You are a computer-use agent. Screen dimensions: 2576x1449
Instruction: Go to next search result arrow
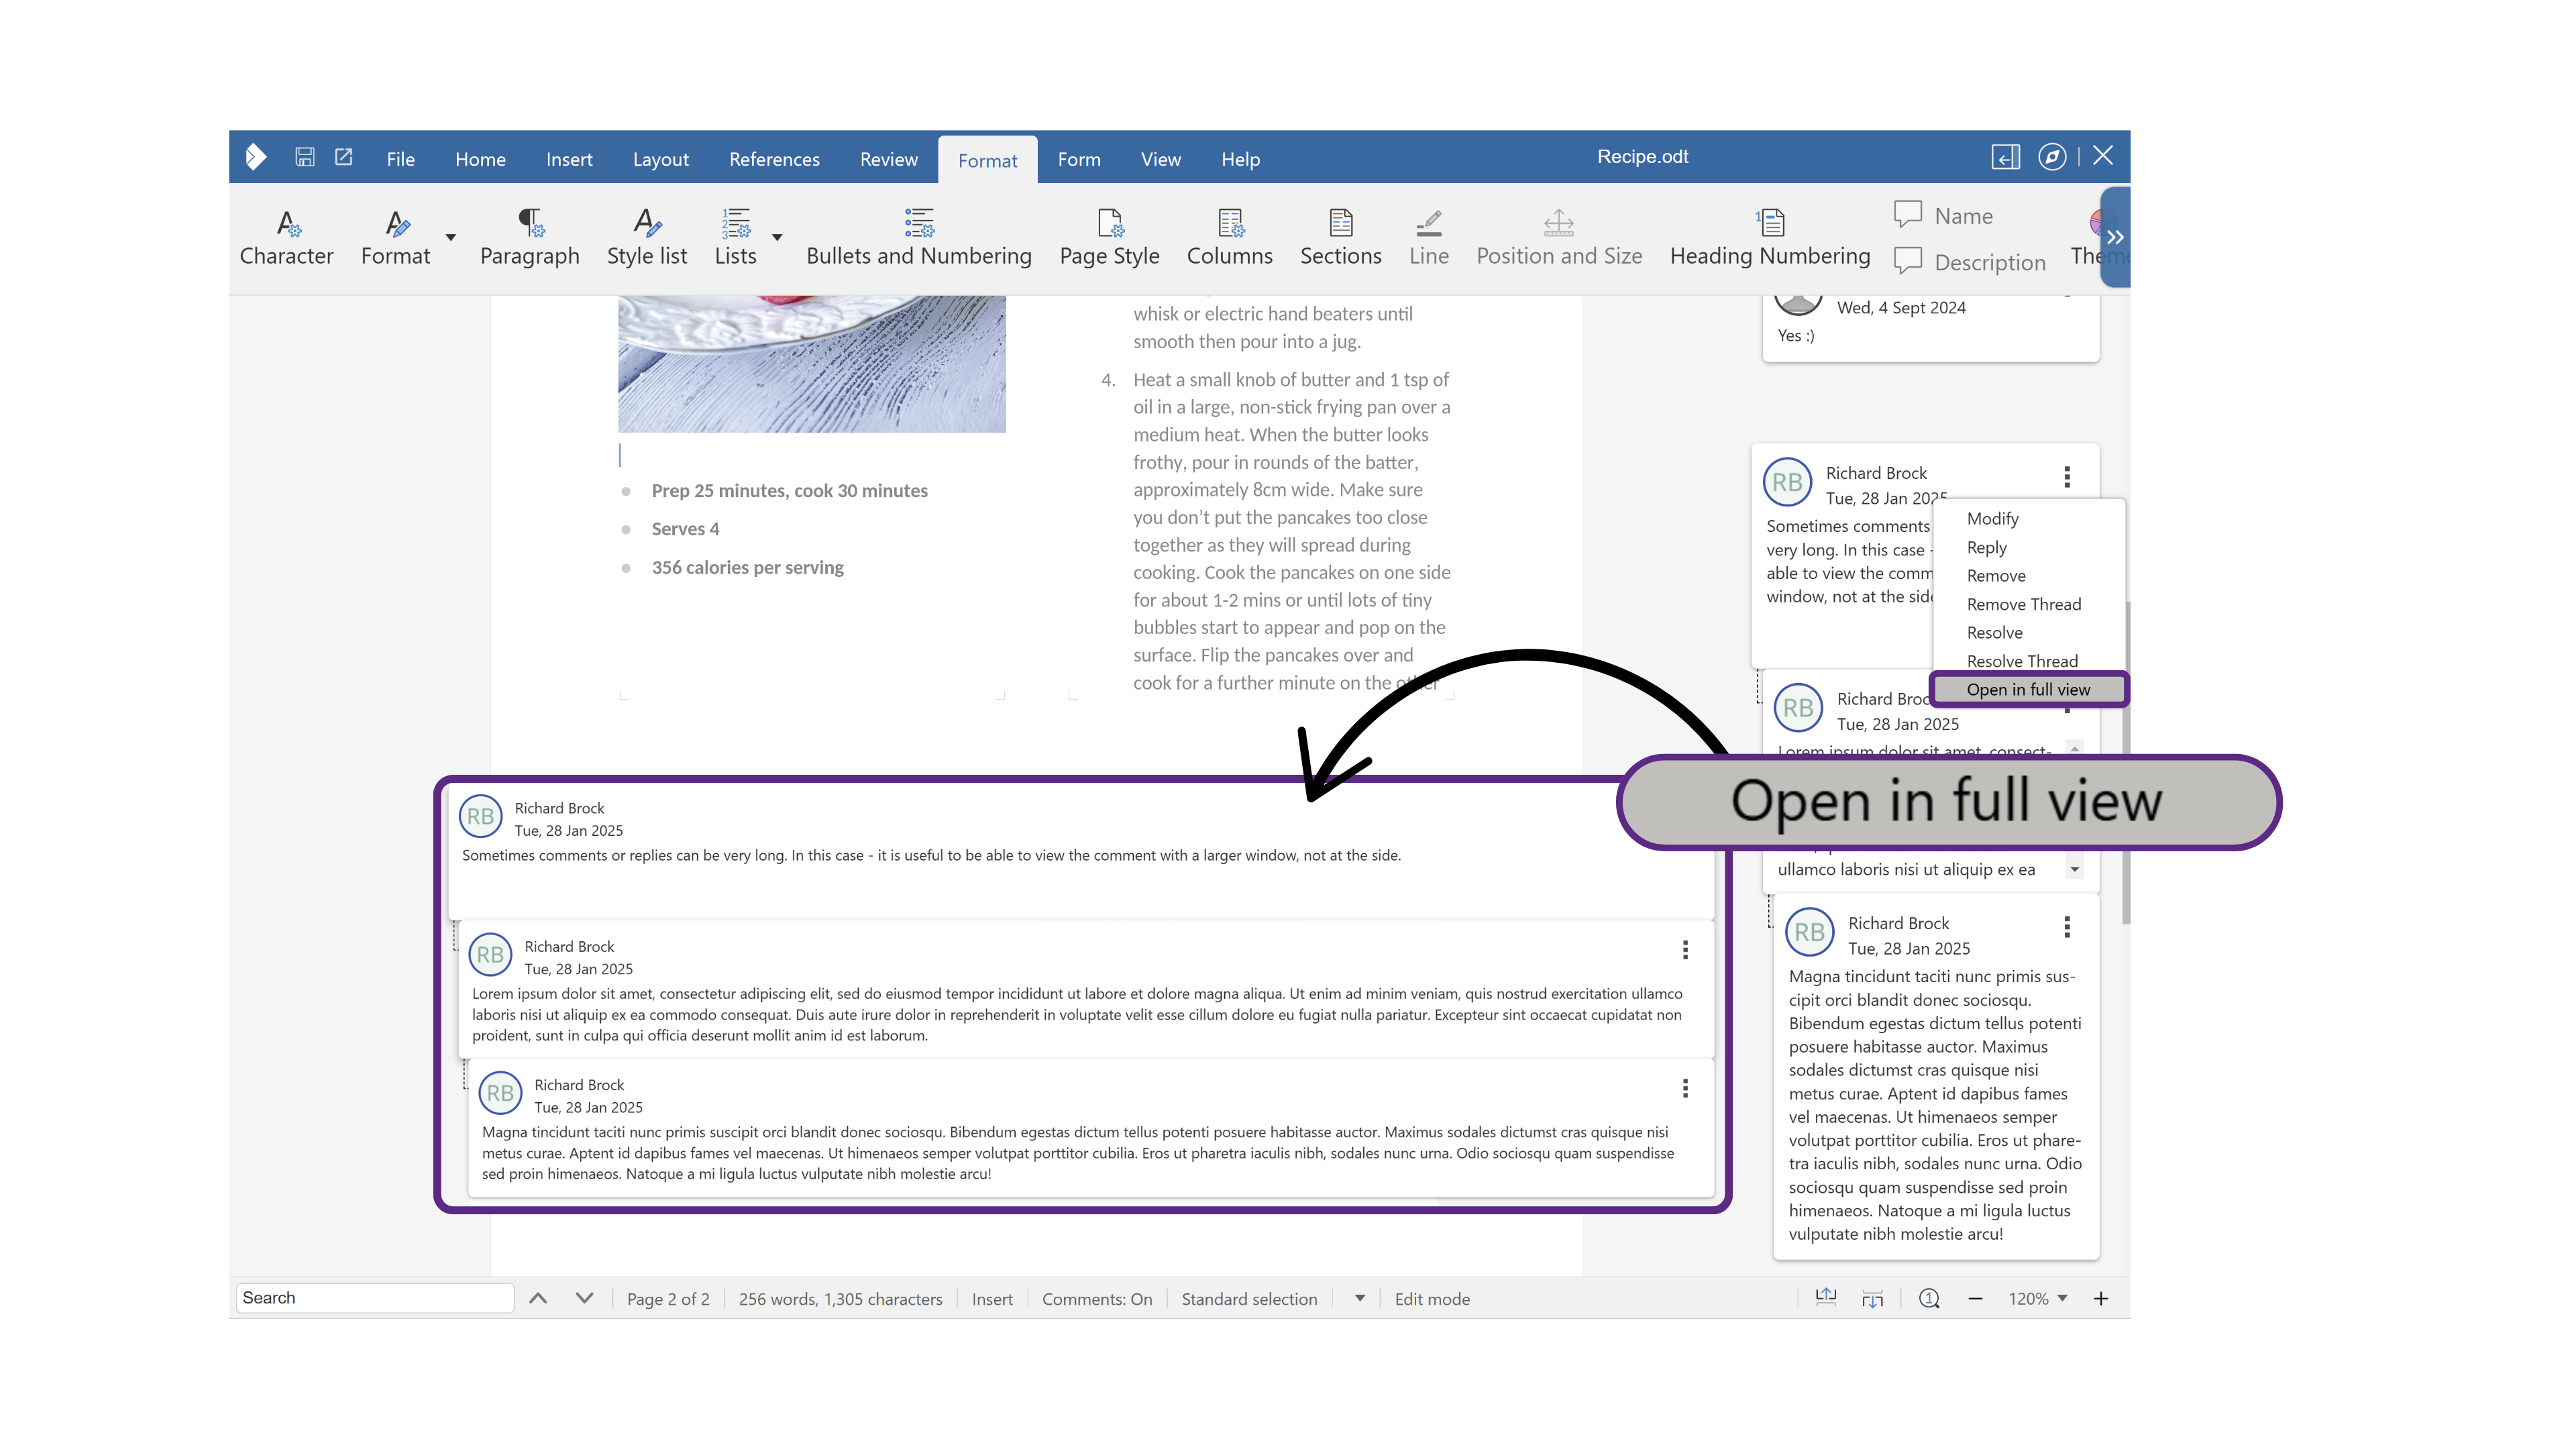pyautogui.click(x=585, y=1298)
